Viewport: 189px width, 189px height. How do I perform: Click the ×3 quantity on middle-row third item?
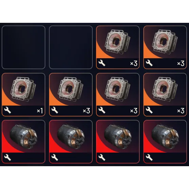[134, 111]
